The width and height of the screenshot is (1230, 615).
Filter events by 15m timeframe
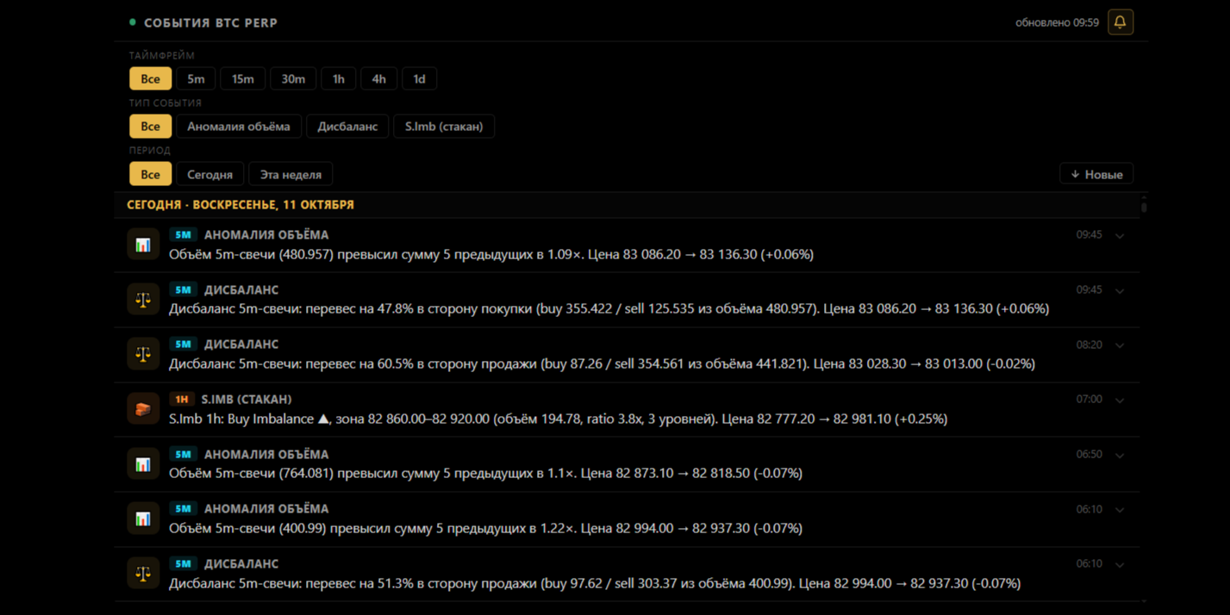click(243, 78)
